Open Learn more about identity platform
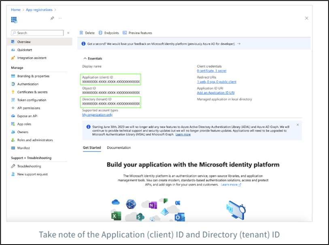Image resolution: width=329 pixels, height=245 pixels. point(231,185)
